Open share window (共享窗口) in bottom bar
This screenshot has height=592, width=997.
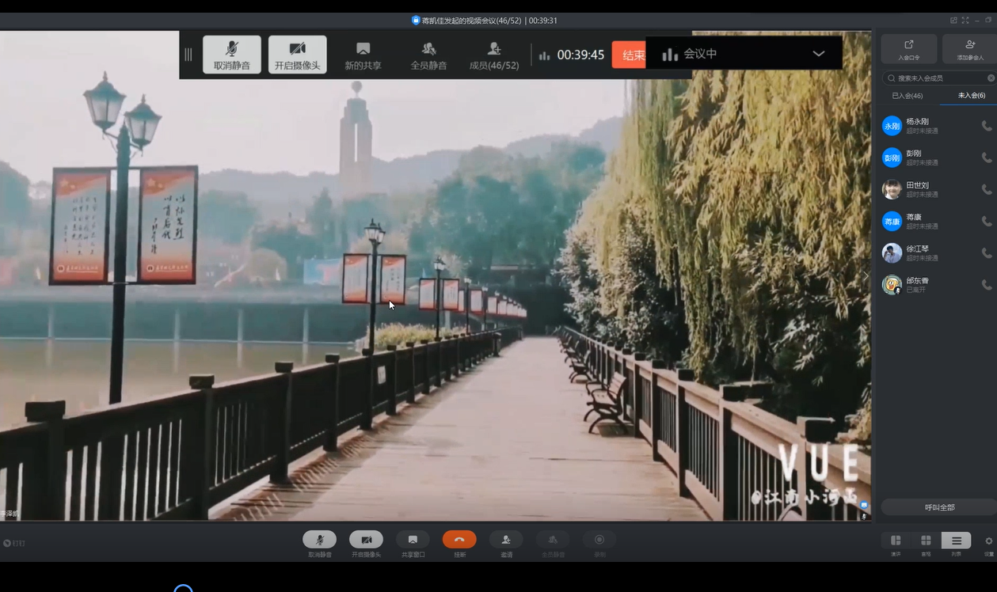(413, 540)
